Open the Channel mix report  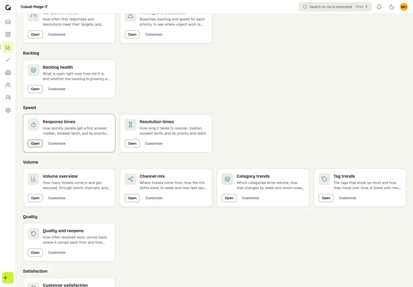(132, 198)
